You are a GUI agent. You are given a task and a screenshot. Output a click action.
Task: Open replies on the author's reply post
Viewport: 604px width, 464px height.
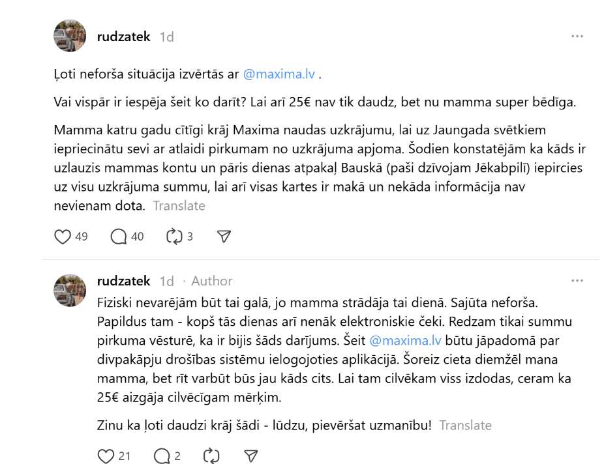pos(162,456)
